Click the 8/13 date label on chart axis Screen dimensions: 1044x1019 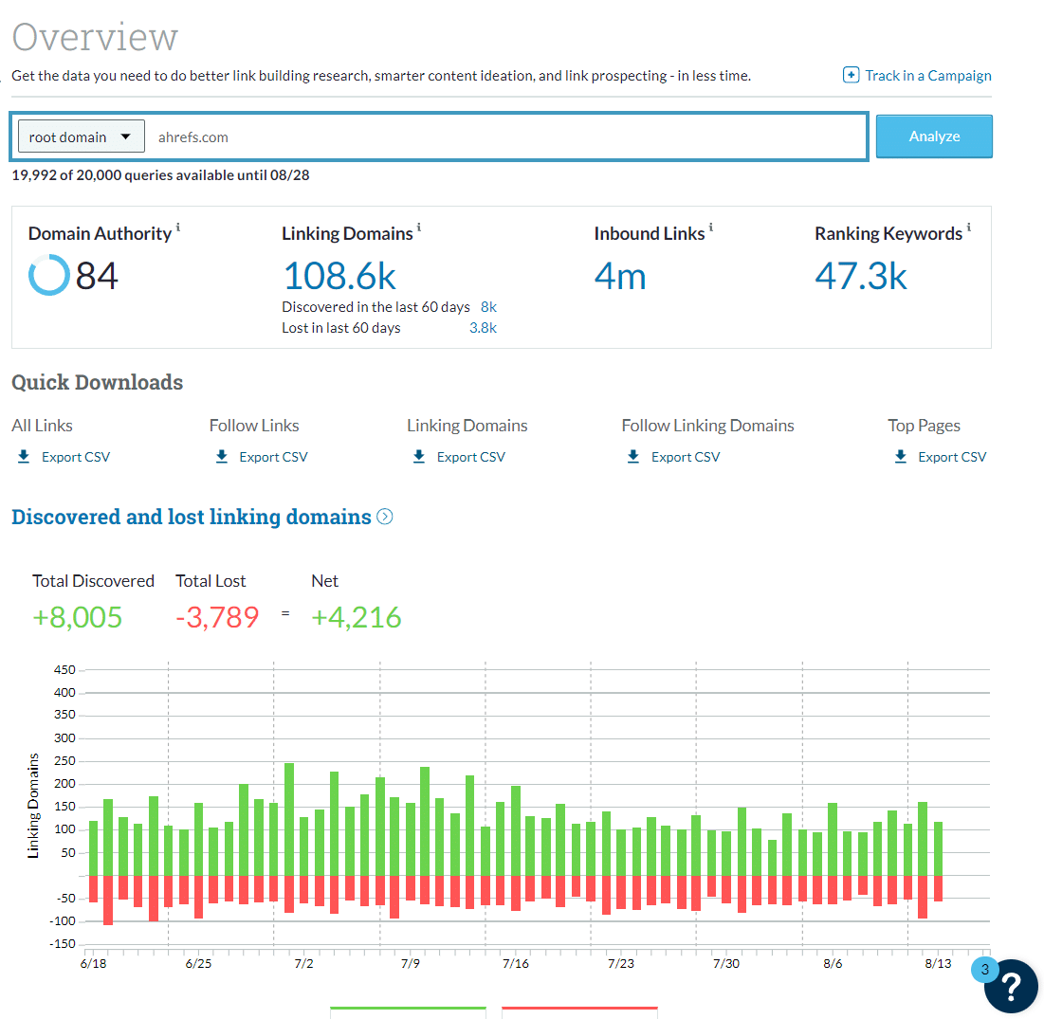pos(938,963)
